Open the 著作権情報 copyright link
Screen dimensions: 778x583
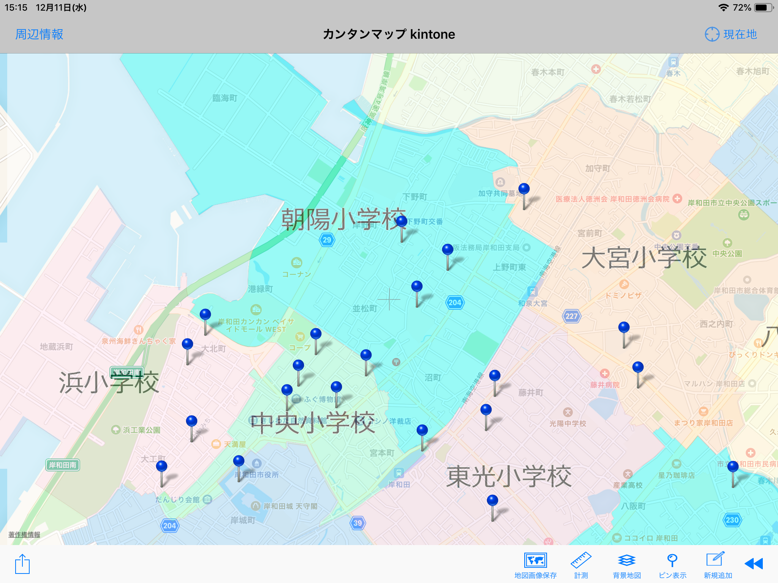pos(24,534)
